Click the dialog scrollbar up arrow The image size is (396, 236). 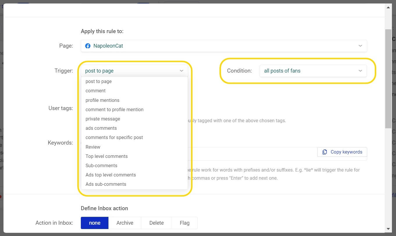[x=388, y=8]
